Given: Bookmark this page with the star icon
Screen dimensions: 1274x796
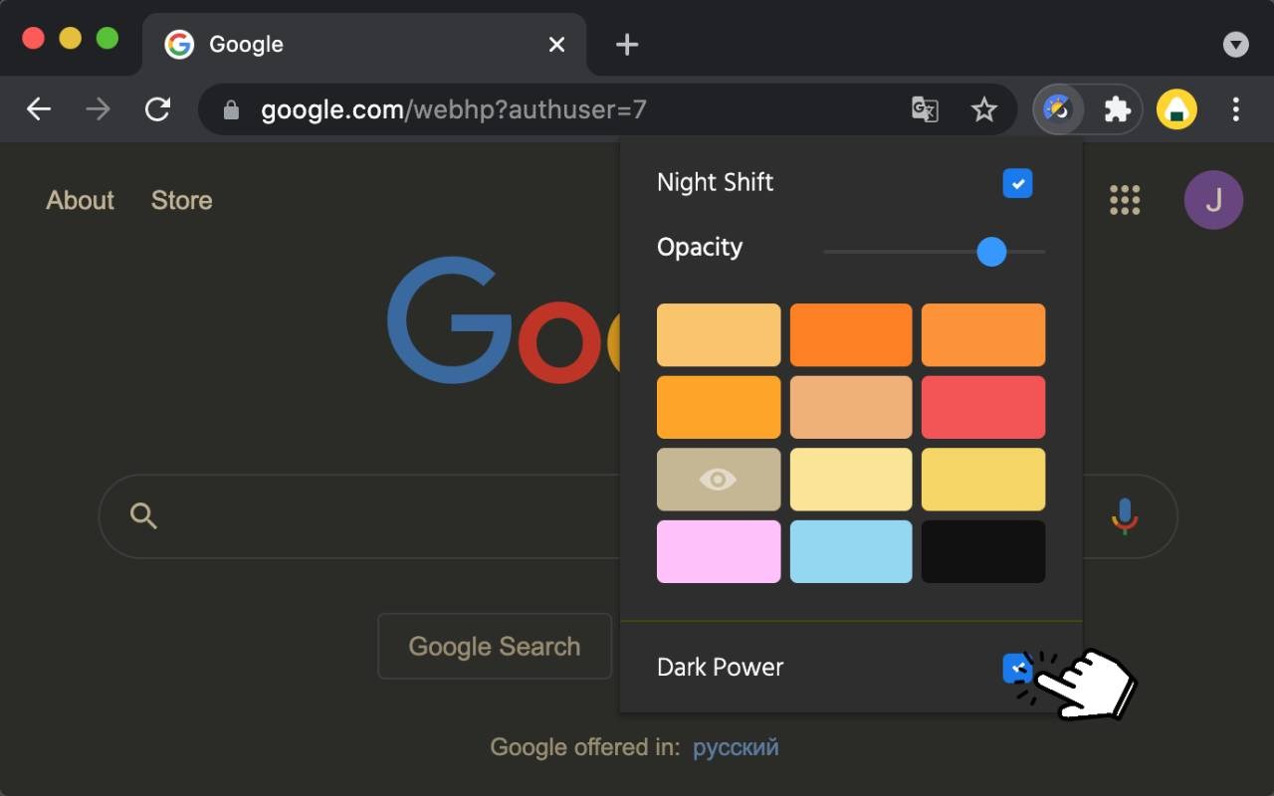Looking at the screenshot, I should pyautogui.click(x=983, y=108).
